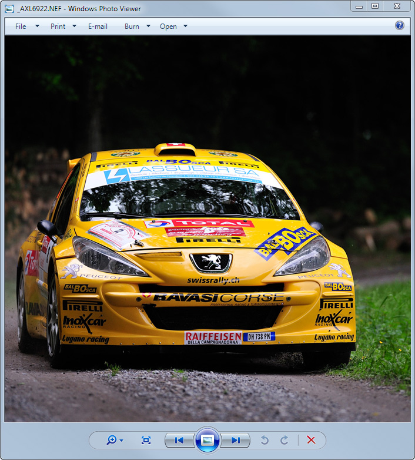
Task: Open the File menu
Action: point(21,27)
